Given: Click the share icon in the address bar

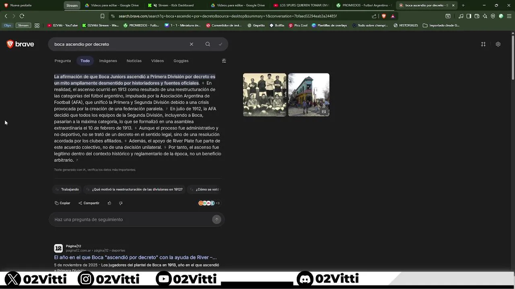Looking at the screenshot, I should (x=374, y=16).
